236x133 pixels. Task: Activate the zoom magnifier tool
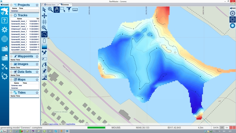pos(50,9)
